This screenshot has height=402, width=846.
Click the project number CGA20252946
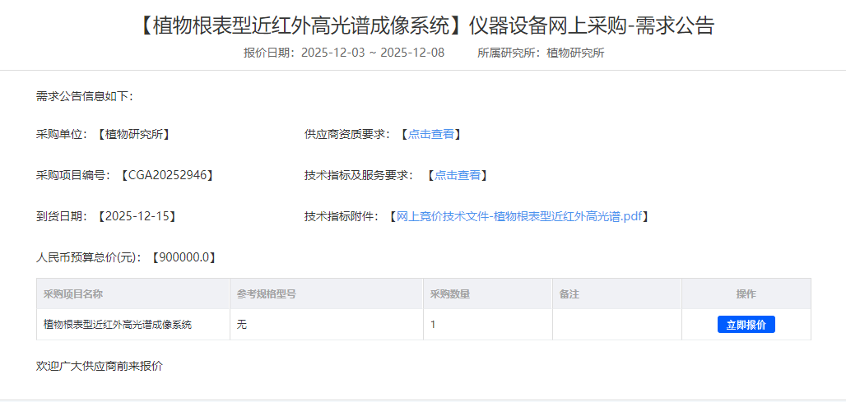point(167,175)
